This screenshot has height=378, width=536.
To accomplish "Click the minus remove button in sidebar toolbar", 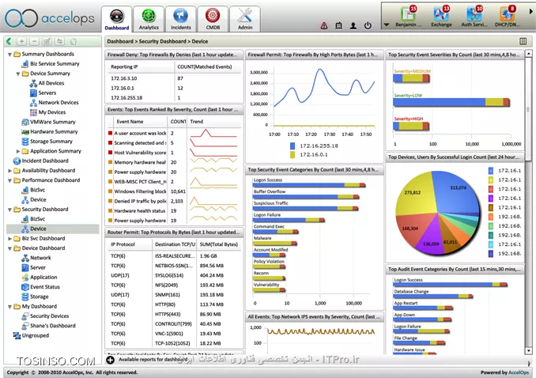I will pos(34,41).
